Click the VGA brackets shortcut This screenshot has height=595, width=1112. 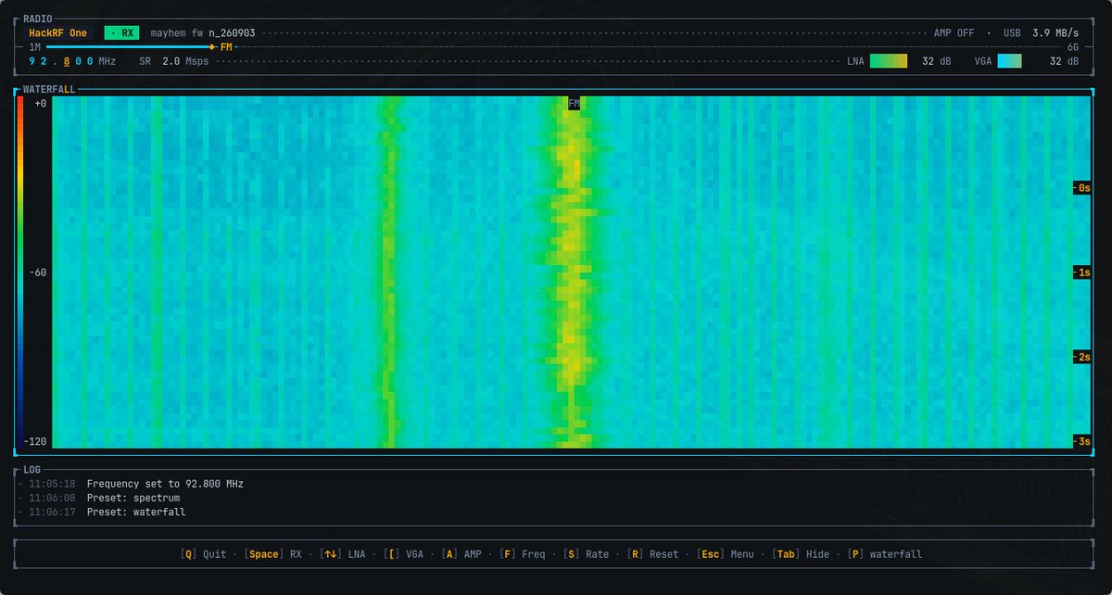click(x=403, y=554)
